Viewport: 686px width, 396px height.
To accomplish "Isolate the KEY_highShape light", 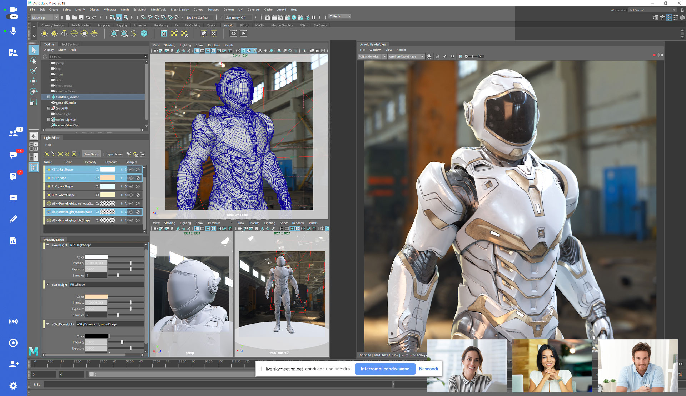I will [x=131, y=170].
